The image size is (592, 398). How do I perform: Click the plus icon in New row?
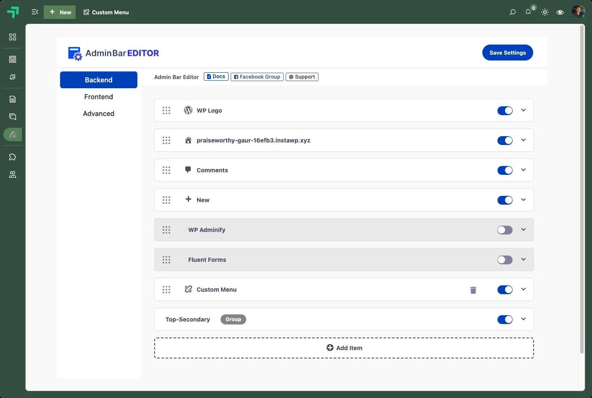[188, 199]
